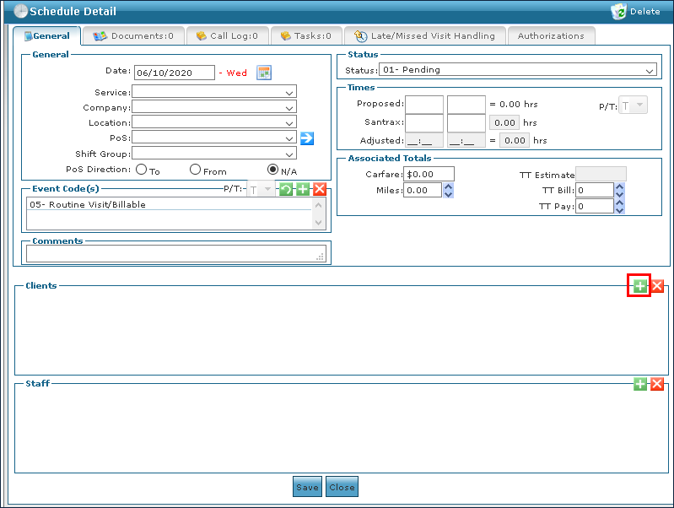Image resolution: width=674 pixels, height=508 pixels.
Task: Click the Delete trash icon
Action: coord(619,12)
